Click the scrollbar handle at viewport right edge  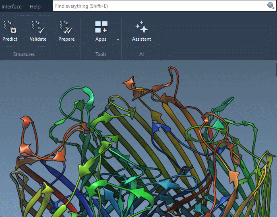[276, 69]
